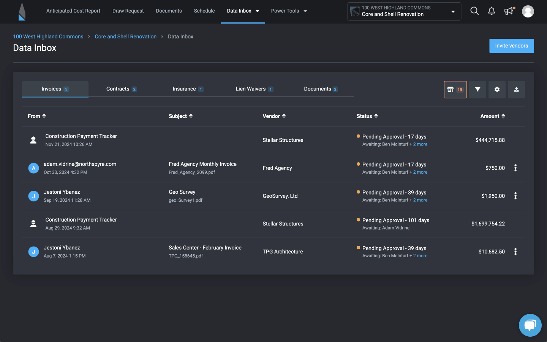The height and width of the screenshot is (342, 547).
Task: Select the Invoices tab
Action: (x=55, y=89)
